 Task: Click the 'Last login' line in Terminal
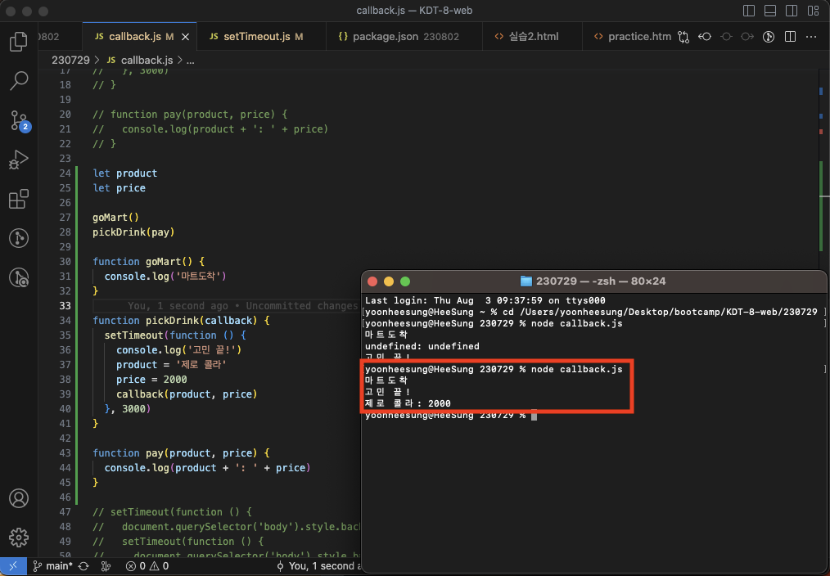[485, 300]
